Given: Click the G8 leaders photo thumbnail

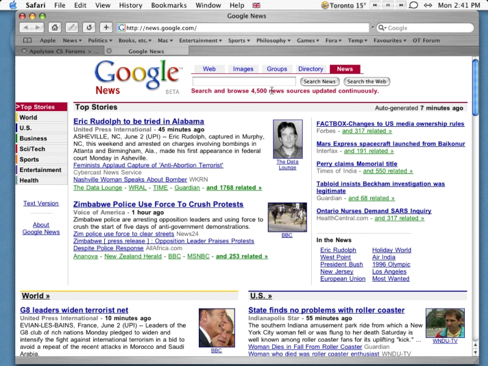Looking at the screenshot, I should (217, 328).
